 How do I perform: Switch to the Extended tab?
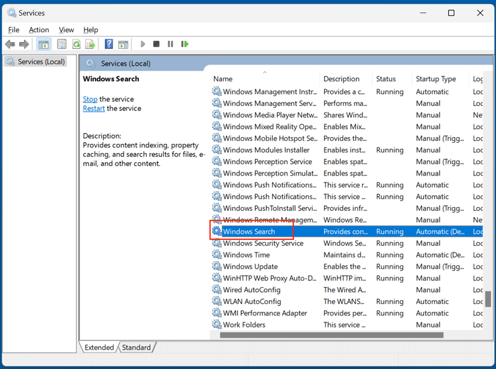pyautogui.click(x=99, y=347)
